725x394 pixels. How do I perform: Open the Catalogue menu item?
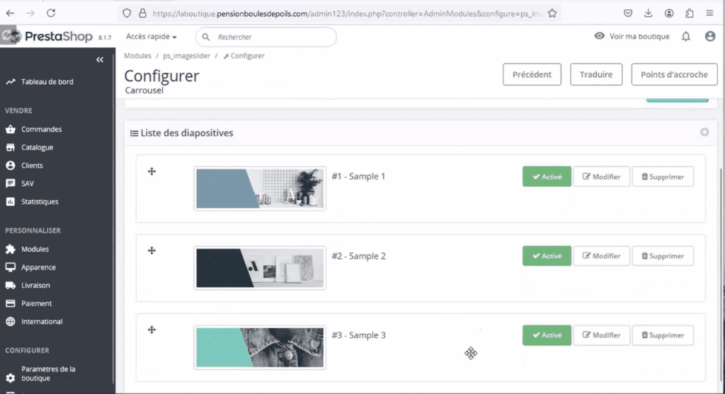pyautogui.click(x=37, y=147)
